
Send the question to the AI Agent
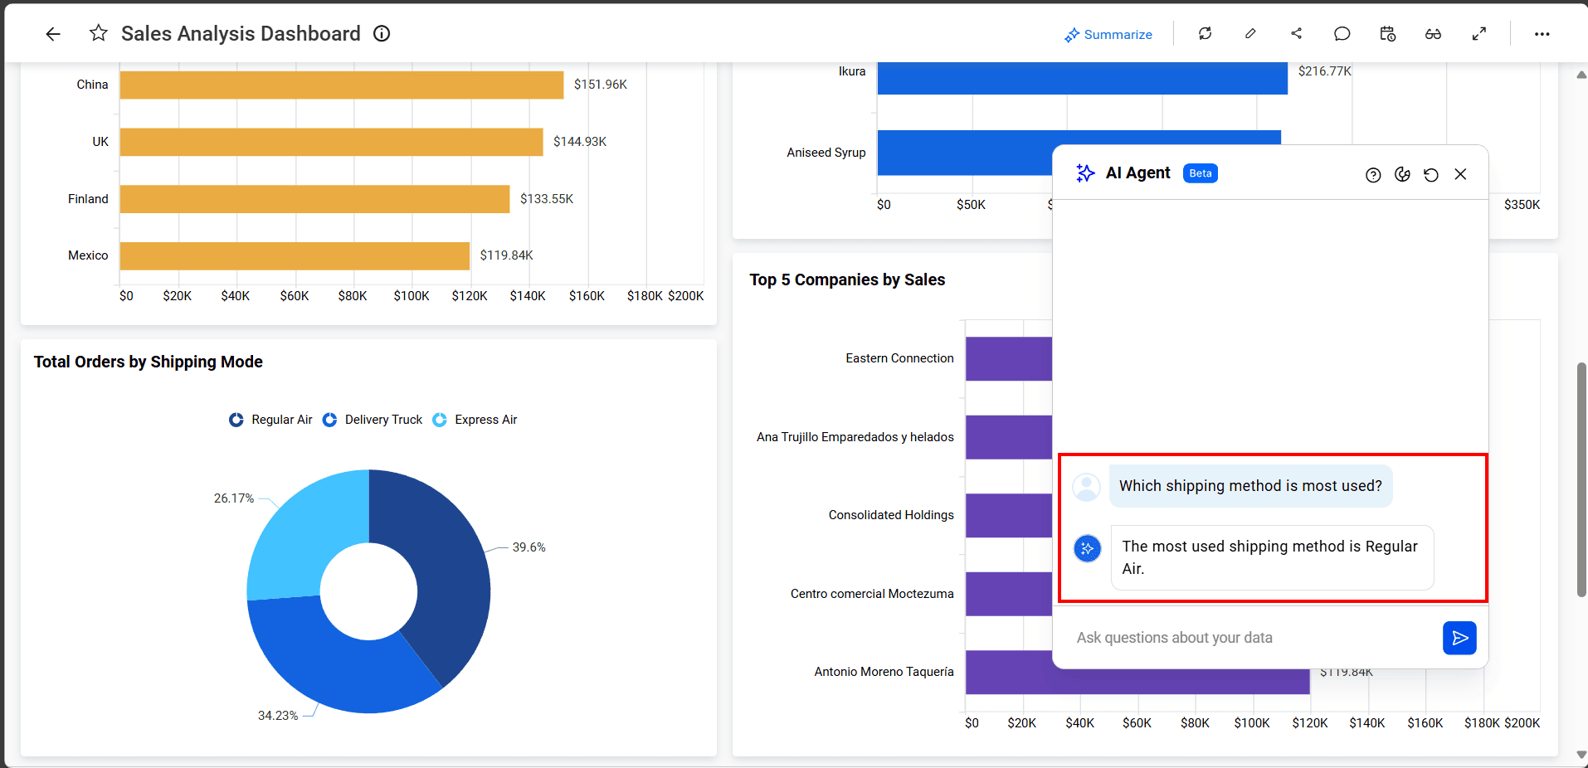coord(1459,638)
